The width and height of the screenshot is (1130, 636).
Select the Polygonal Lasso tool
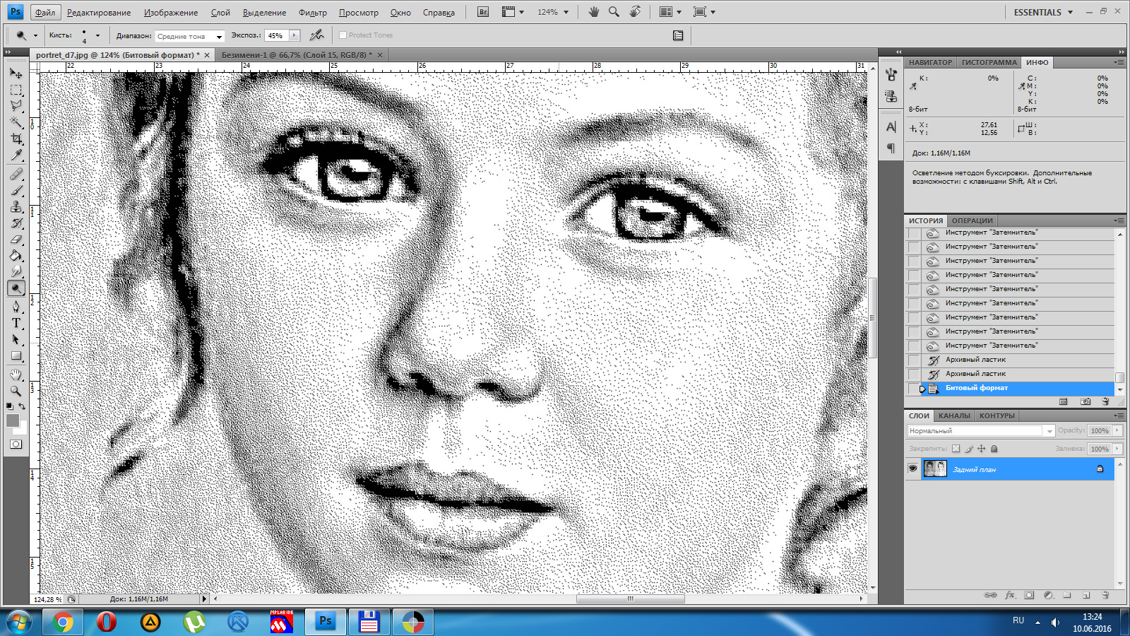(16, 106)
